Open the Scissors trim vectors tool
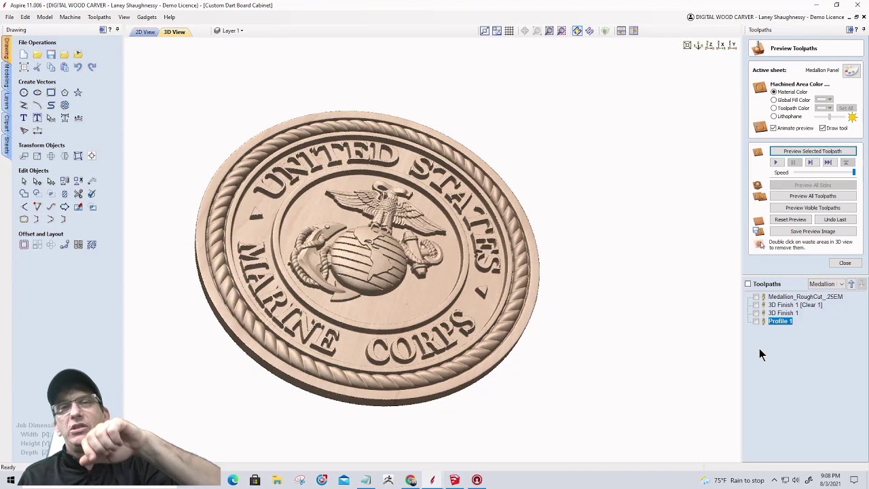Screen dimensions: 869x489 pyautogui.click(x=78, y=194)
